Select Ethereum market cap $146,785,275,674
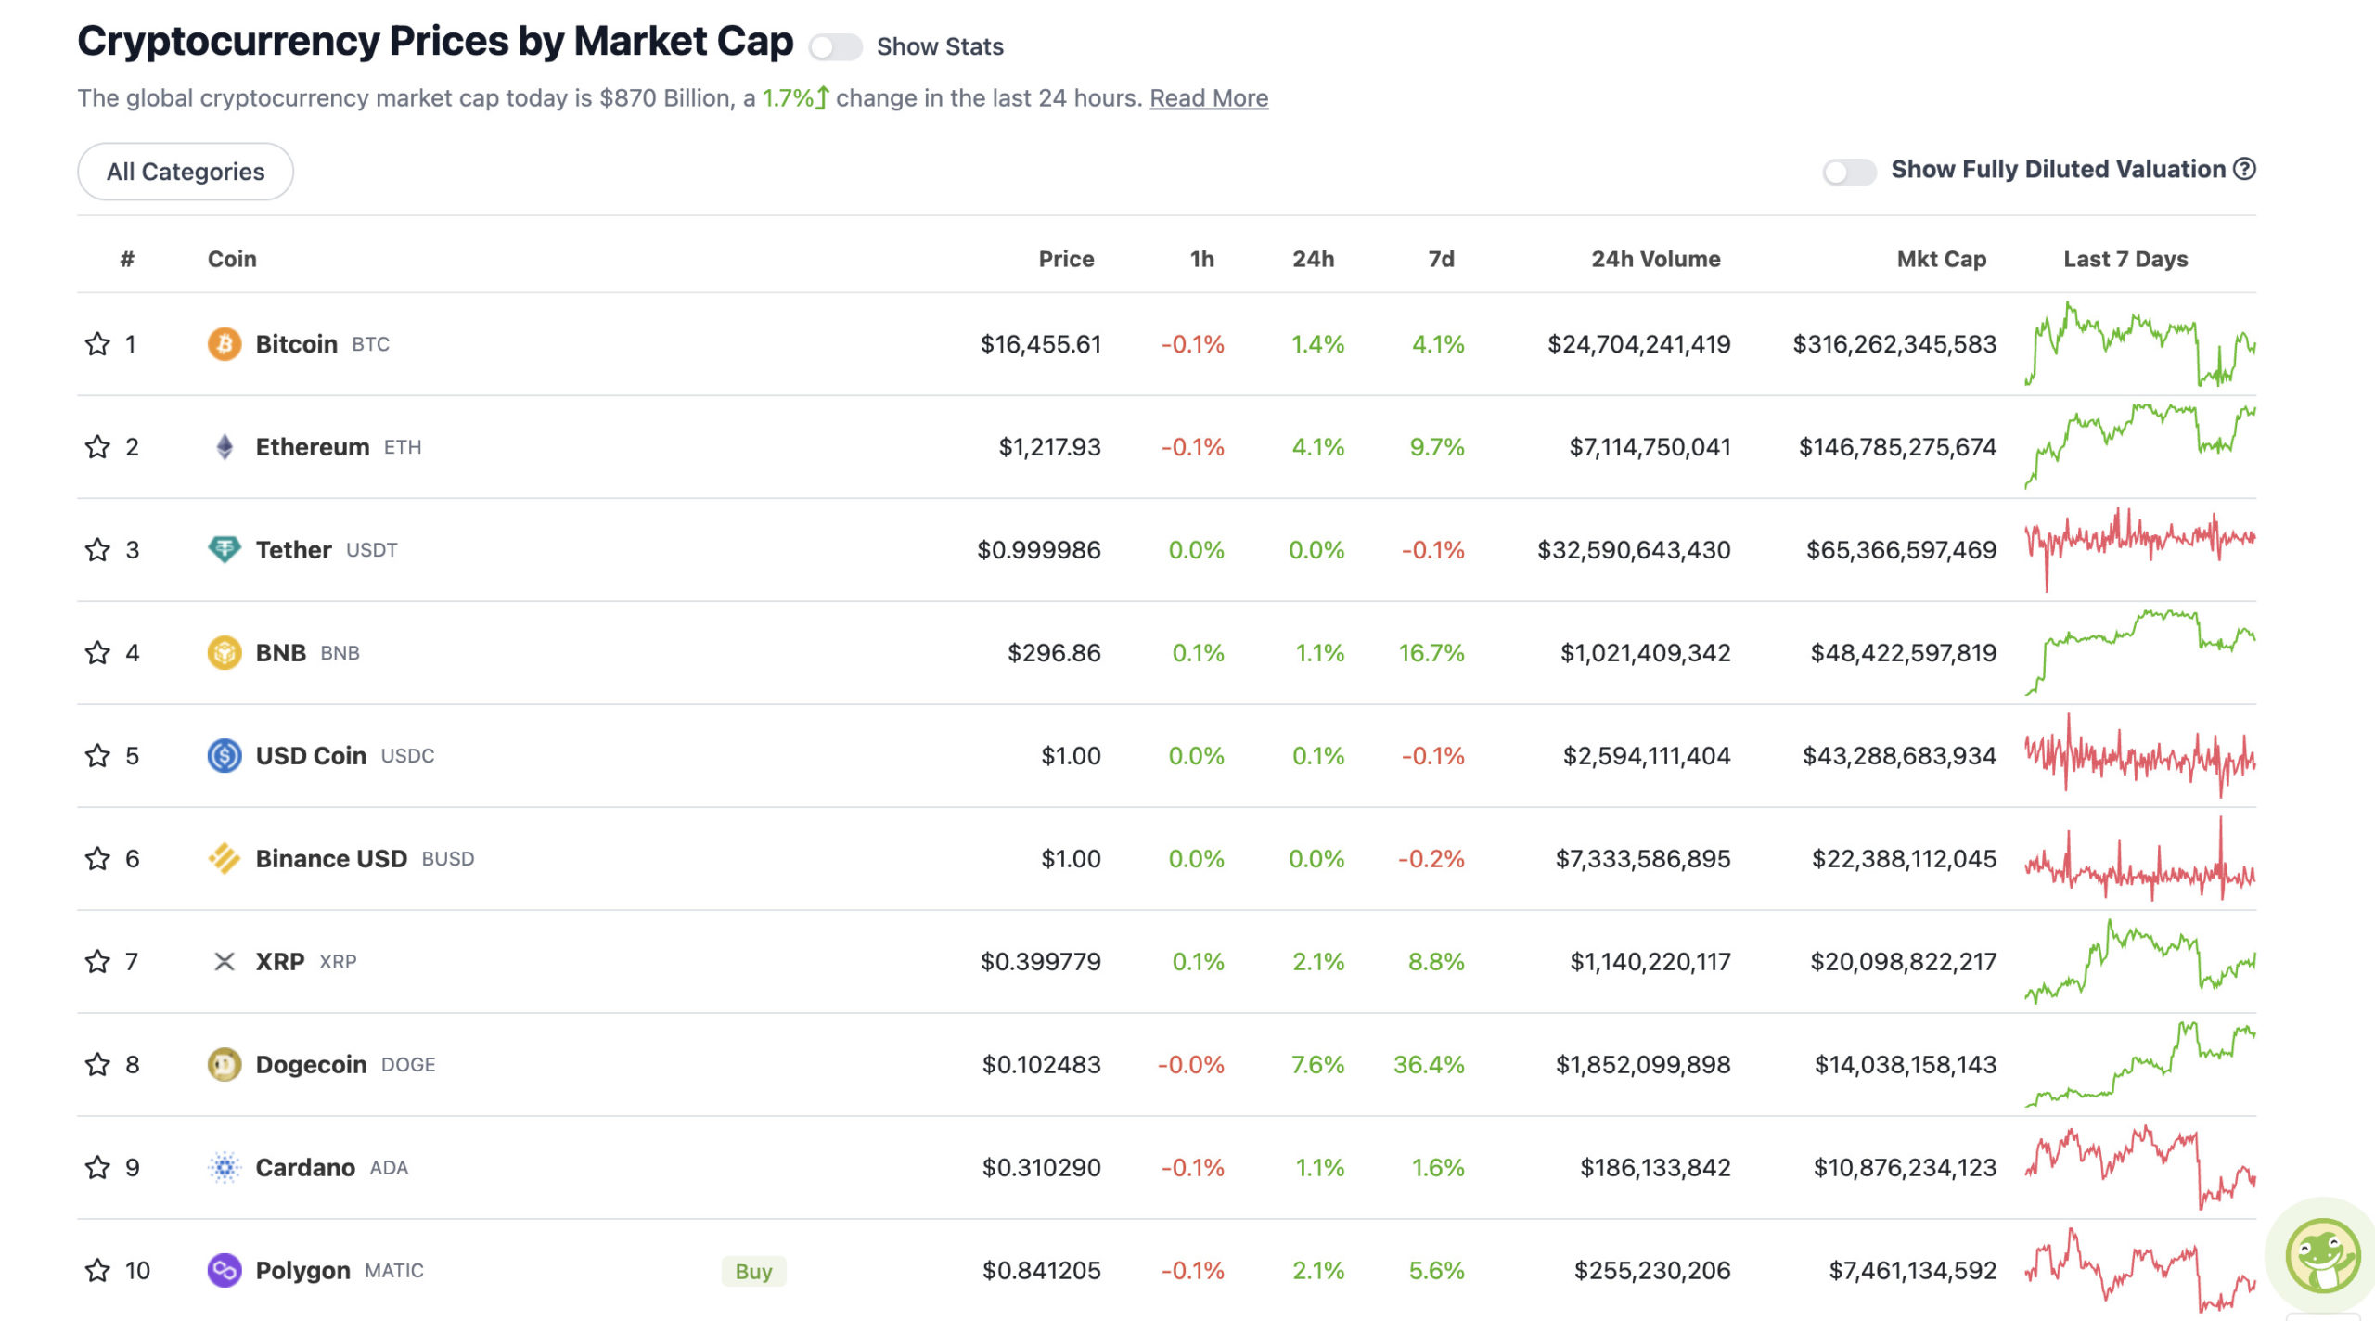 [x=1897, y=447]
